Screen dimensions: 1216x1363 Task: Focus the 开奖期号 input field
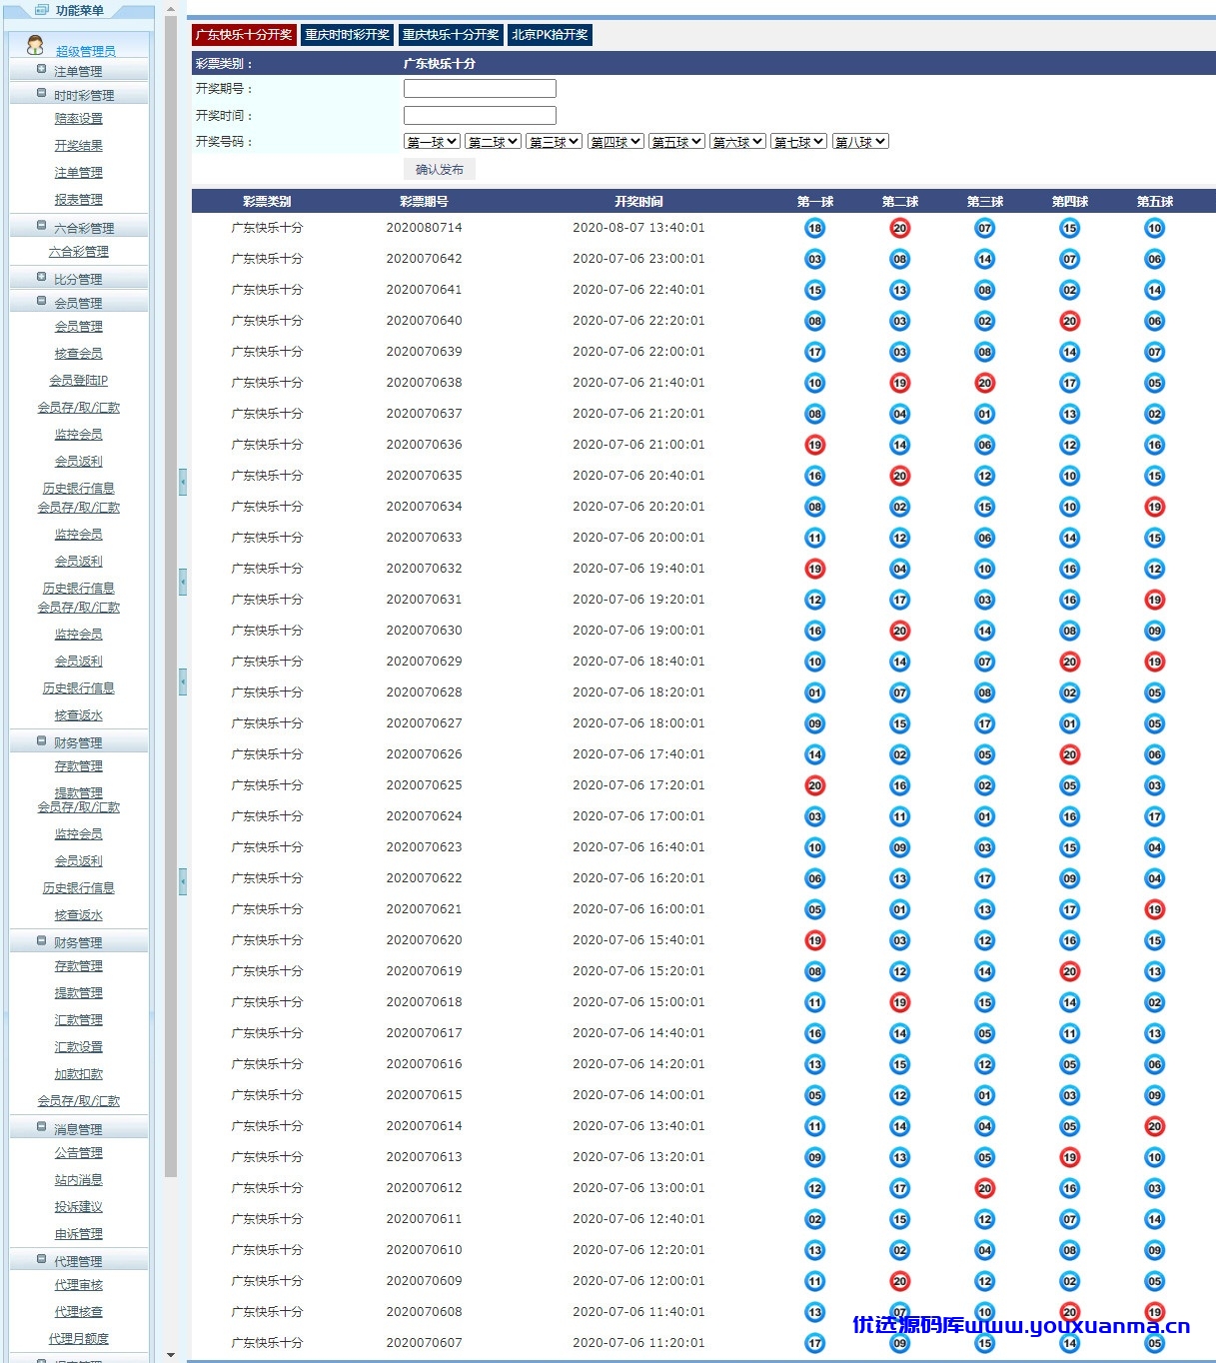pyautogui.click(x=480, y=89)
